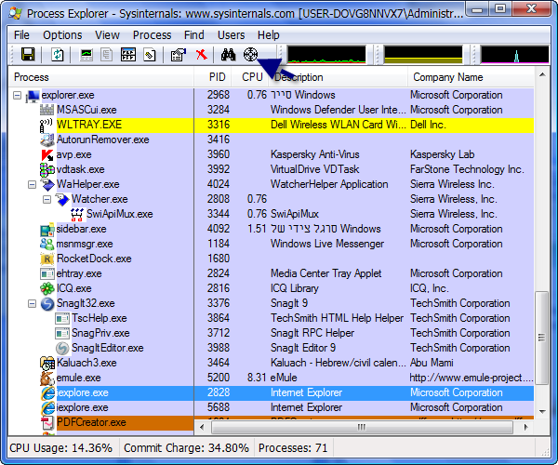558x465 pixels.
Task: Click the DLL/Handles view toolbar icon
Action: click(150, 55)
